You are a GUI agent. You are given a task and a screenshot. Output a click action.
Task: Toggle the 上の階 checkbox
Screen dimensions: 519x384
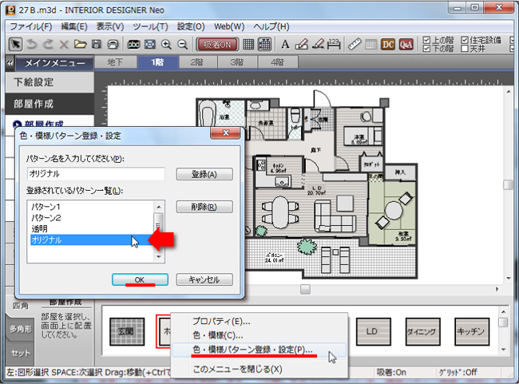pyautogui.click(x=426, y=39)
